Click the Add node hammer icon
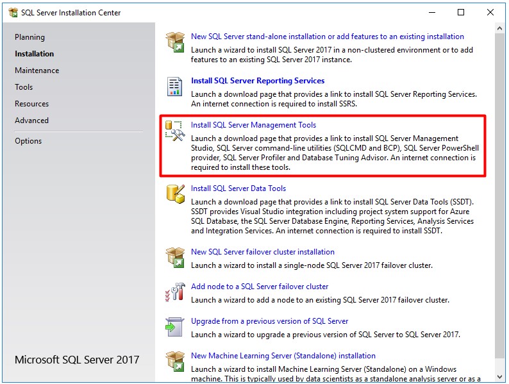The height and width of the screenshot is (384, 509). click(175, 292)
